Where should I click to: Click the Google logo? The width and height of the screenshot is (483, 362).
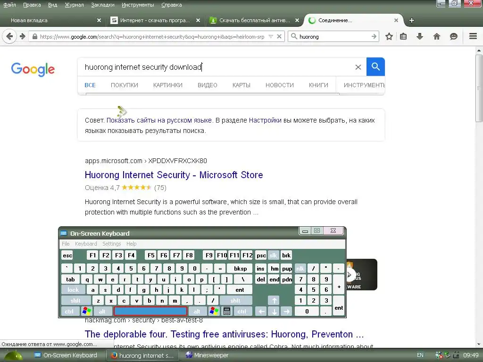click(x=33, y=69)
